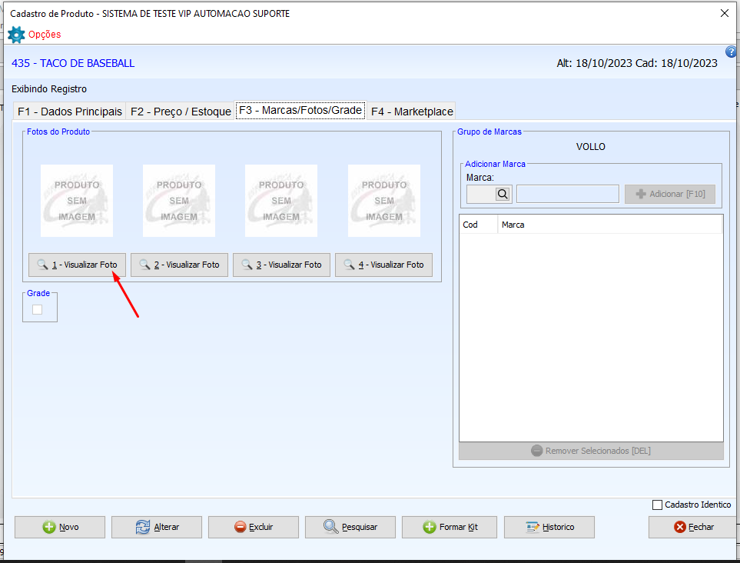Switch to F1 - Dados Principais tab
The width and height of the screenshot is (740, 563).
pyautogui.click(x=70, y=112)
